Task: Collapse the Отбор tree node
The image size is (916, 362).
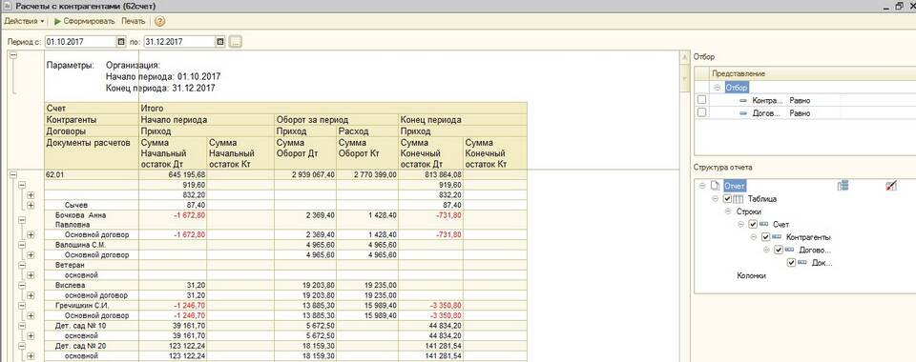Action: [717, 88]
